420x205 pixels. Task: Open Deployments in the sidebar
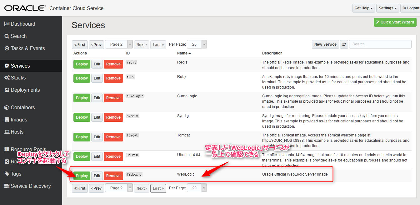(22, 90)
